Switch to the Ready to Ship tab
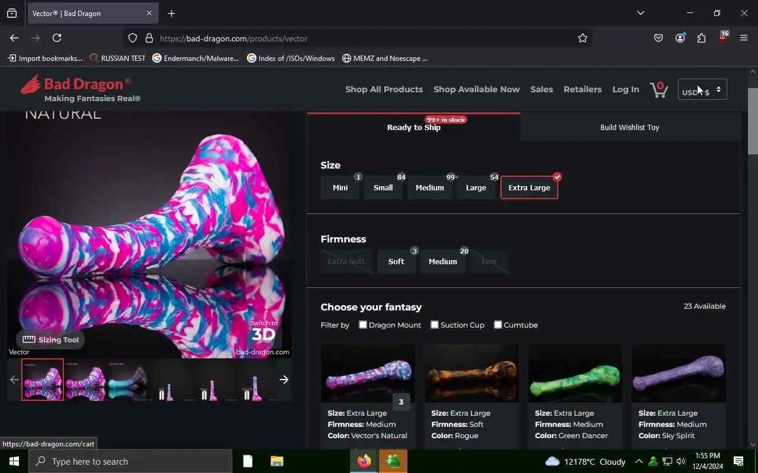Image resolution: width=758 pixels, height=473 pixels. click(414, 127)
